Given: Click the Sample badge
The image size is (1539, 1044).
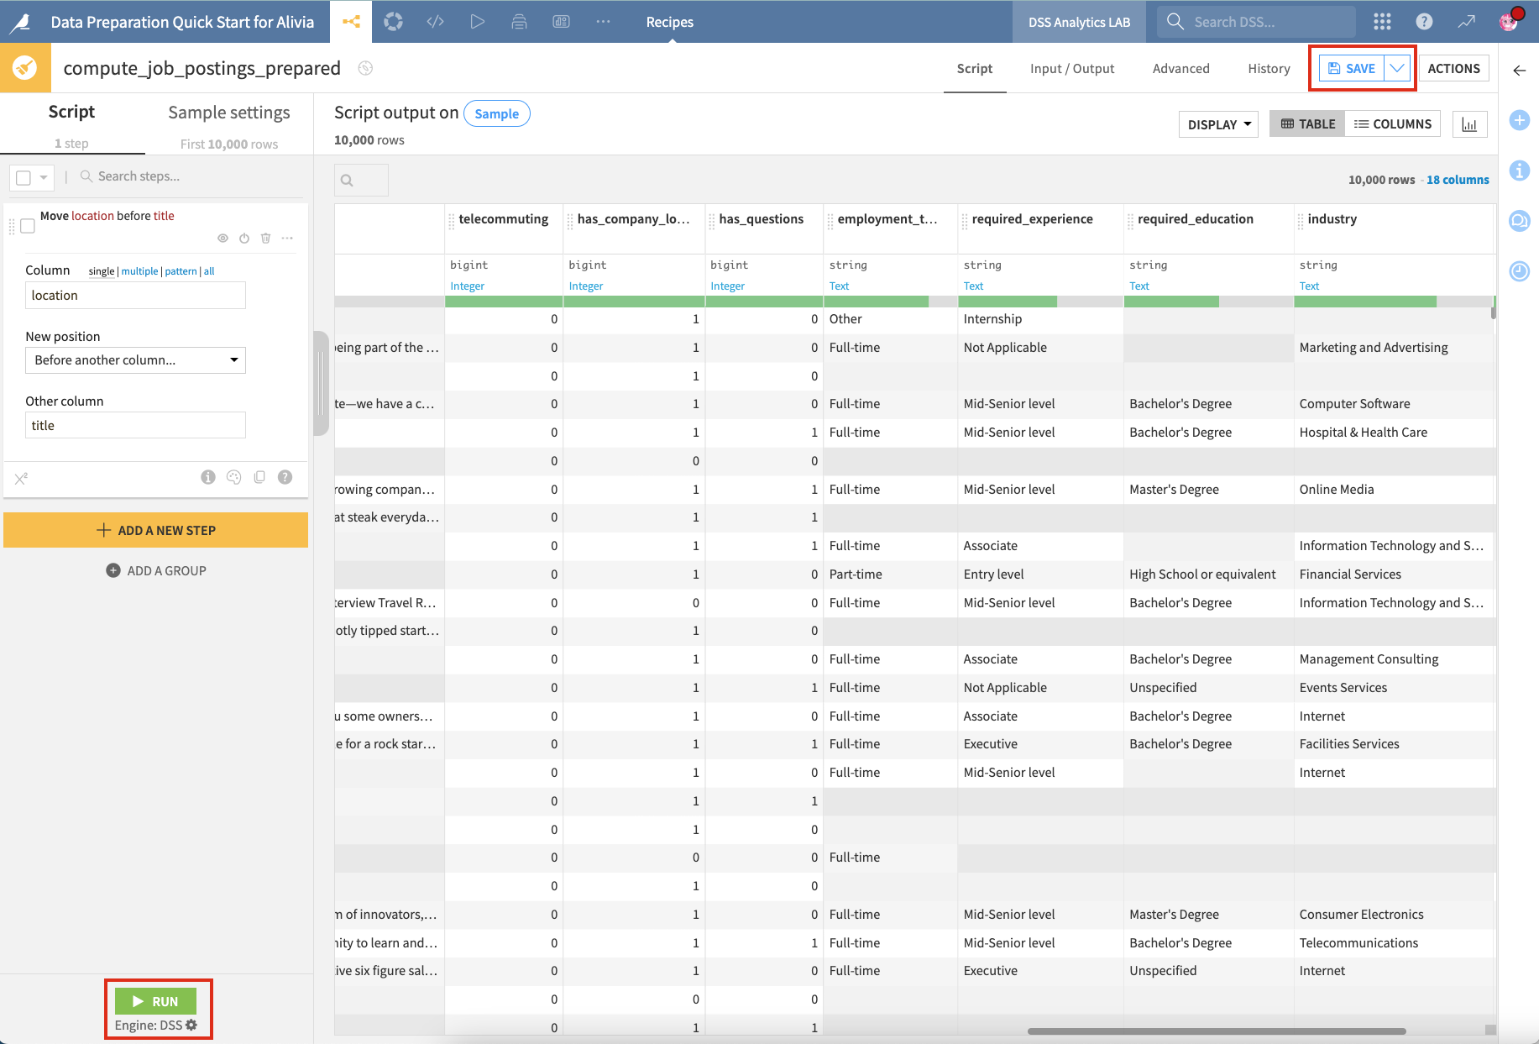Looking at the screenshot, I should [x=496, y=113].
